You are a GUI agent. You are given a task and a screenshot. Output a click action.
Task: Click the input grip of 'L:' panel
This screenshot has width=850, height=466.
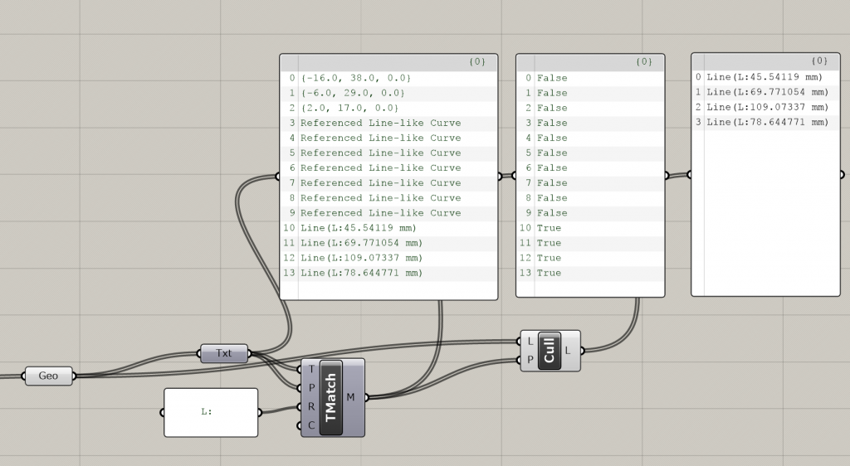(x=162, y=412)
